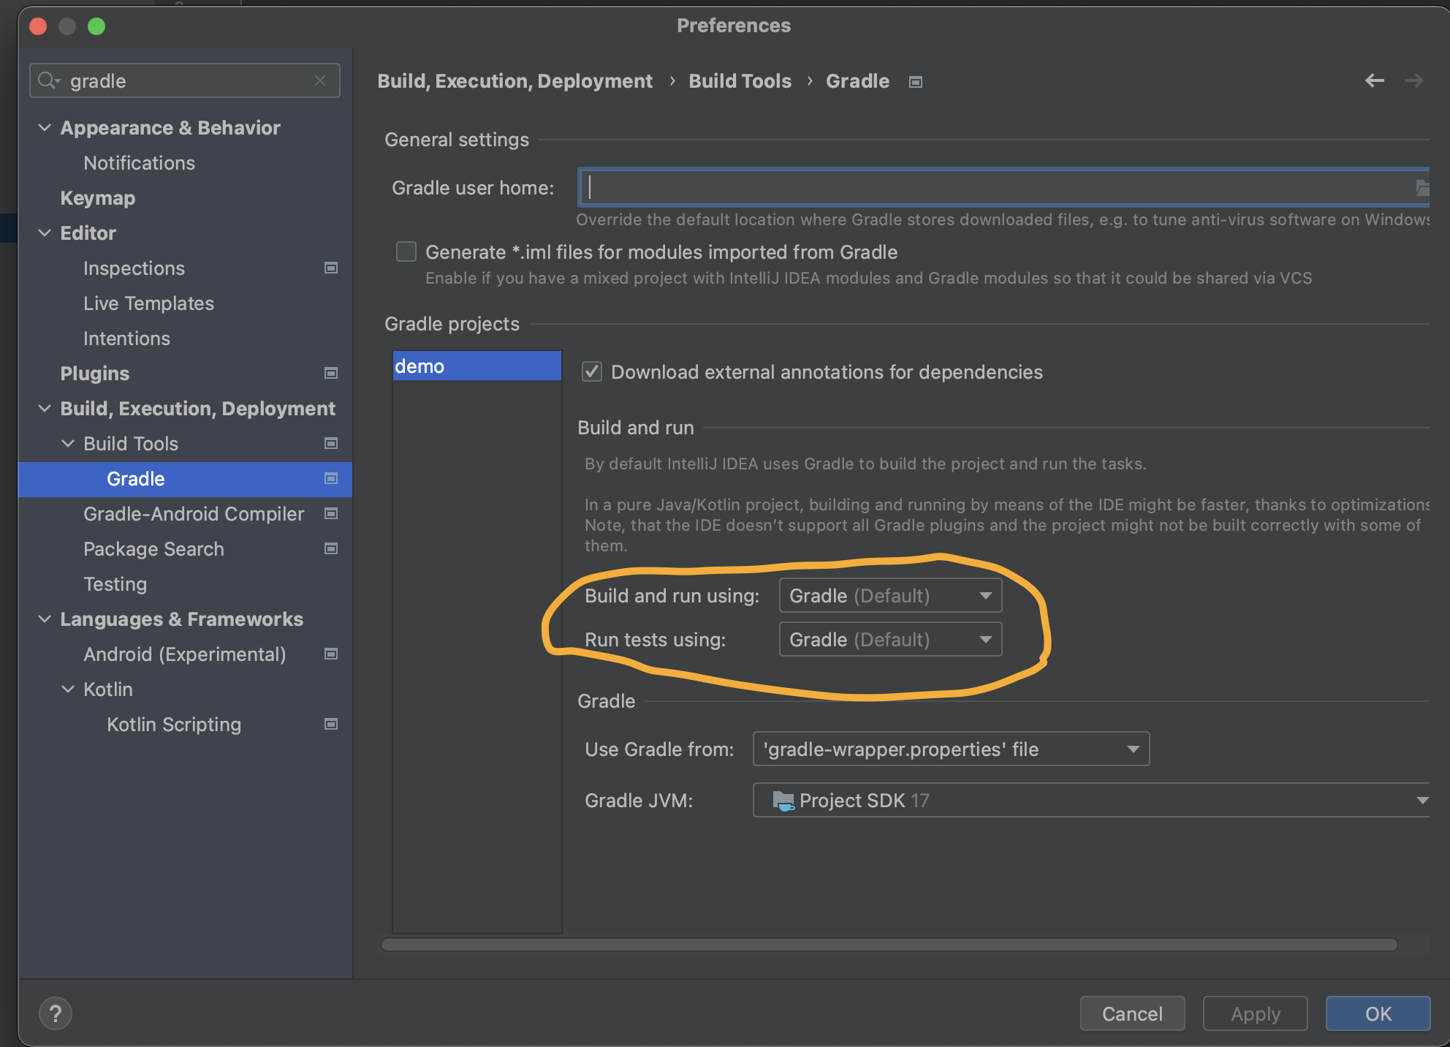Open Live Templates settings
This screenshot has height=1047, width=1450.
148,303
